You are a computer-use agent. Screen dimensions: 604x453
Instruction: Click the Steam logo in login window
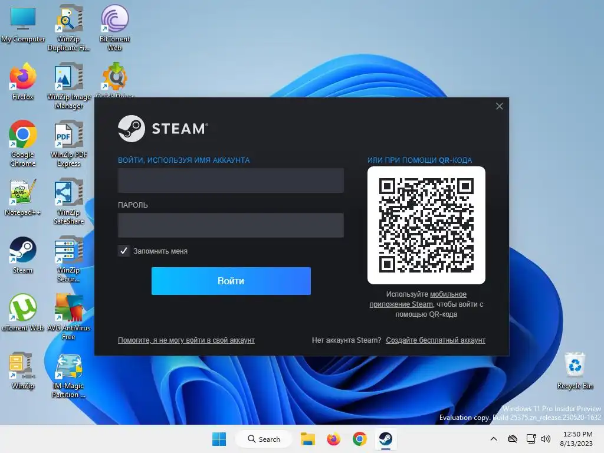tap(163, 129)
